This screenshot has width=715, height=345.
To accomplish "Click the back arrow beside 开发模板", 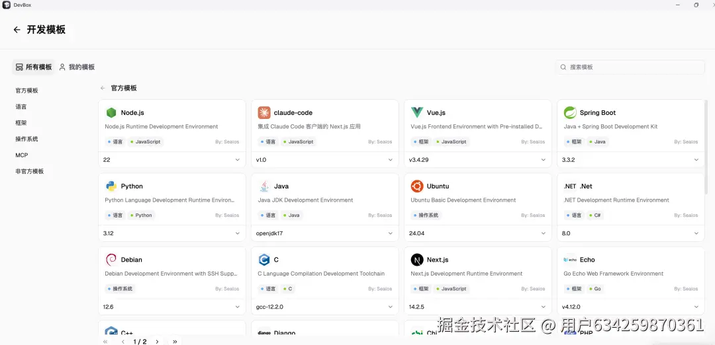I will click(x=17, y=30).
